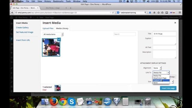This screenshot has width=192, height=108.
Task: Open the History menu
Action: [x=47, y=1]
